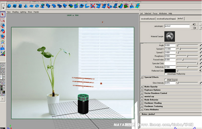Open the Attributes menu in Attribute Editor
Screen dimensions: 202x129
point(163,13)
